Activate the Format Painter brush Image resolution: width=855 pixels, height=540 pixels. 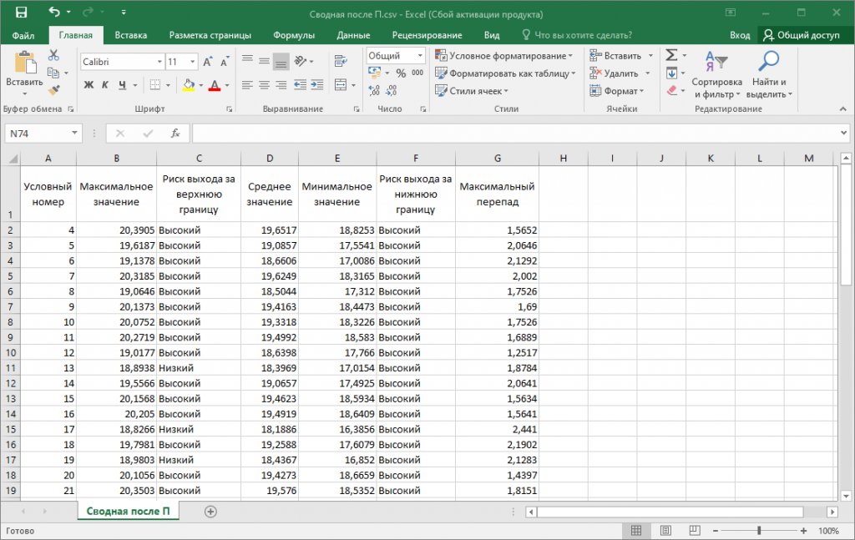[53, 90]
